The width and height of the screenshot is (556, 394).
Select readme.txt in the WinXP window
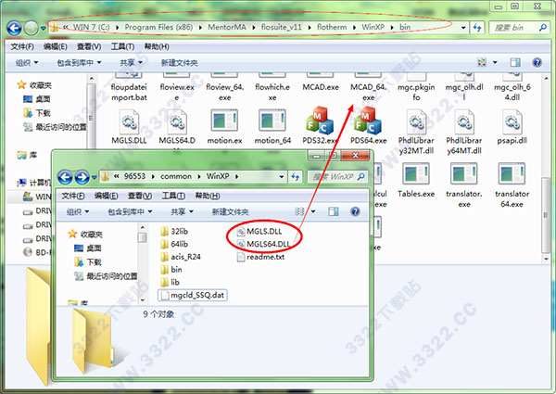point(260,257)
